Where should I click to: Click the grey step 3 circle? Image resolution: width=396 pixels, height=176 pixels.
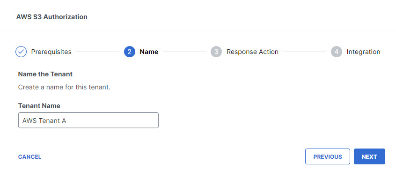216,52
